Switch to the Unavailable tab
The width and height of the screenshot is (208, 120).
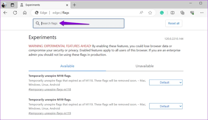click(x=145, y=66)
